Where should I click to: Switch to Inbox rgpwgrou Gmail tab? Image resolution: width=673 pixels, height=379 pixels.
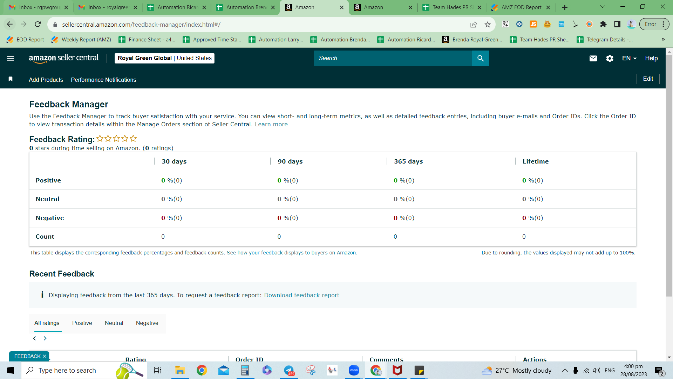[38, 7]
